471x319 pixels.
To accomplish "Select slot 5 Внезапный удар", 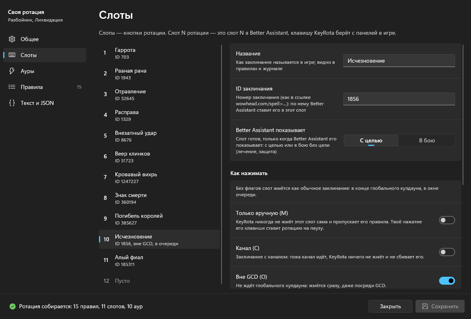I will coord(160,136).
